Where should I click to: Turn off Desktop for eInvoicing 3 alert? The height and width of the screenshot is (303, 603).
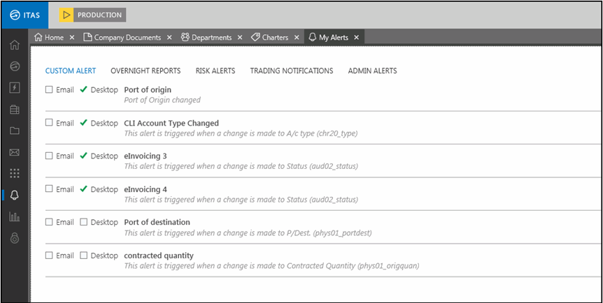[x=83, y=156]
